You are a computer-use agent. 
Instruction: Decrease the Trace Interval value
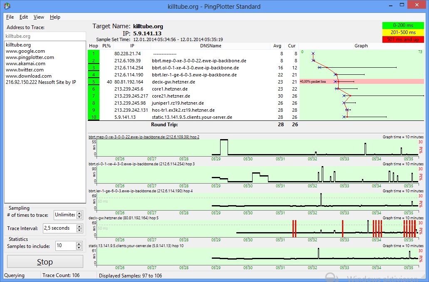(79, 230)
